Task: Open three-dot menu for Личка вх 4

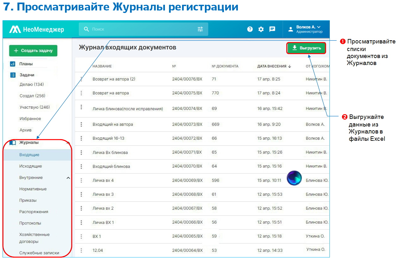Action: 81,180
